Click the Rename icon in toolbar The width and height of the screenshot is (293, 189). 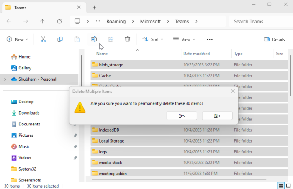94,39
